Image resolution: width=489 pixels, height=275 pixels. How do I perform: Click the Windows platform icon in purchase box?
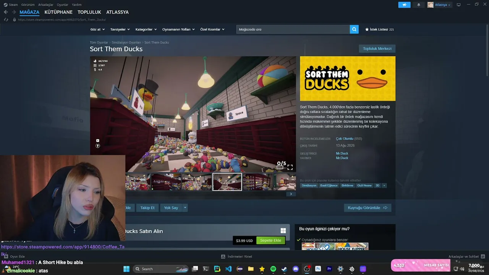(283, 231)
